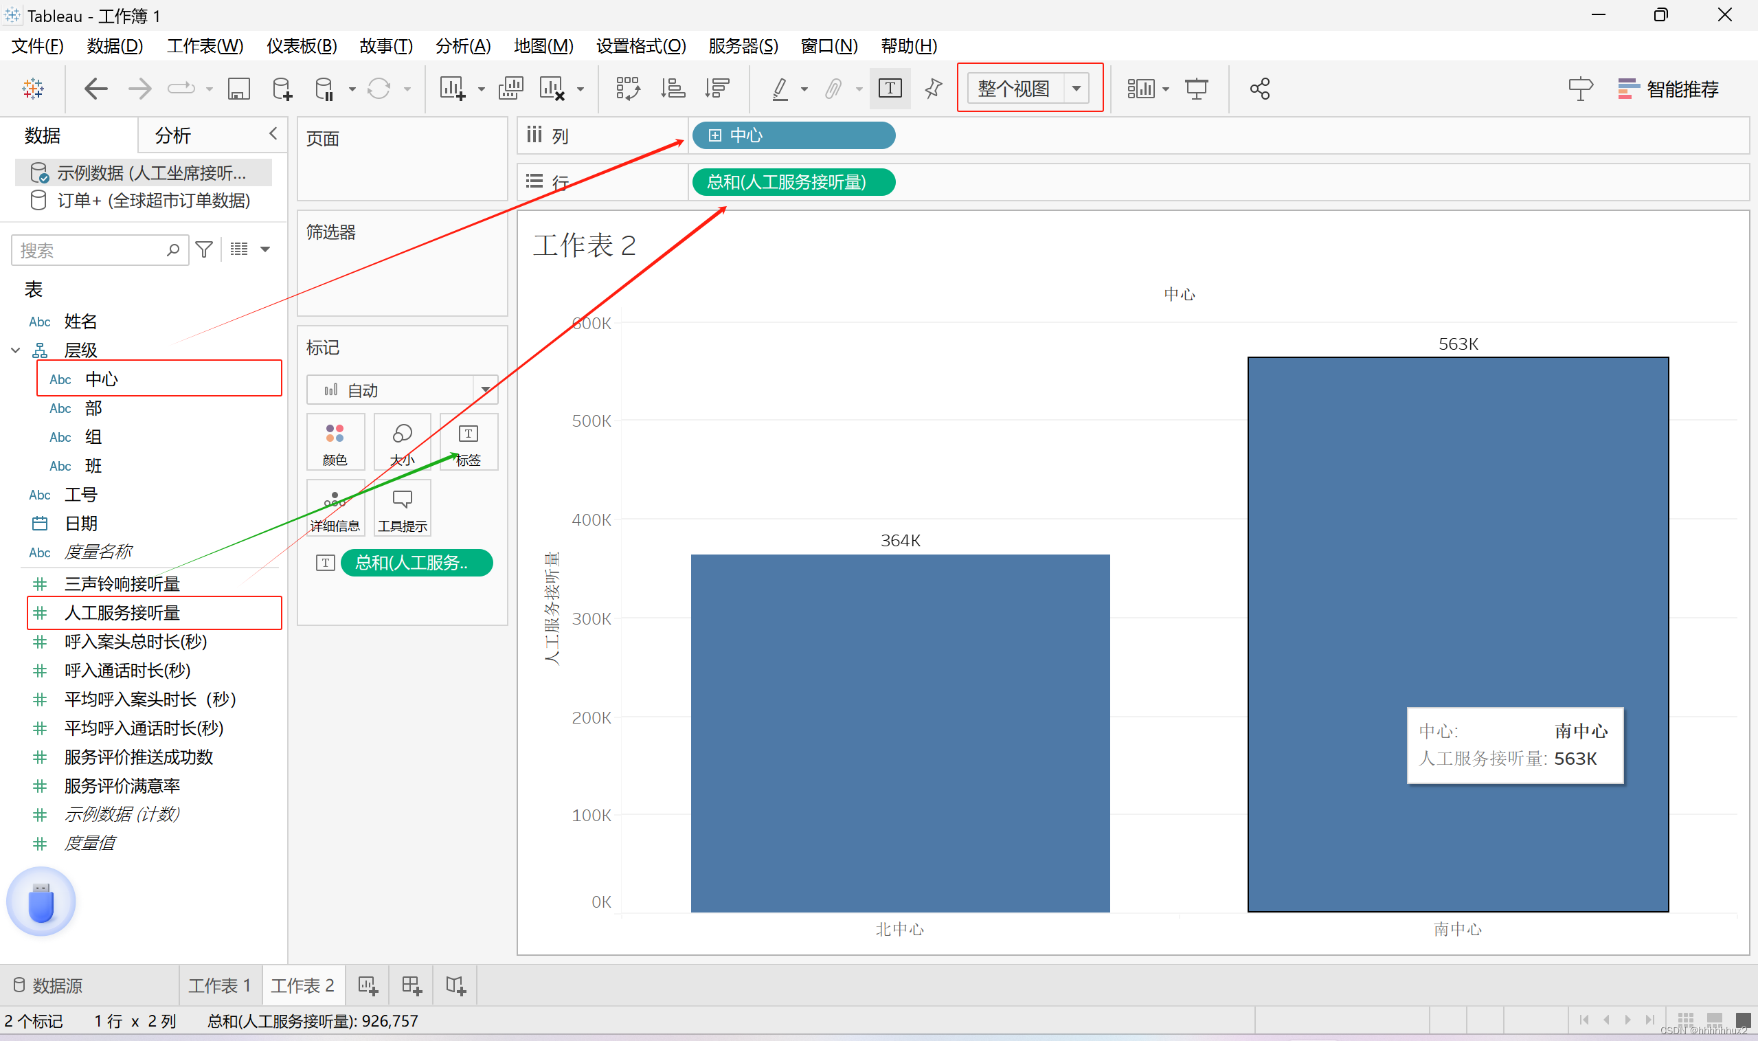Click the 数据源 button at the bottom left
The height and width of the screenshot is (1041, 1758).
[x=49, y=985]
